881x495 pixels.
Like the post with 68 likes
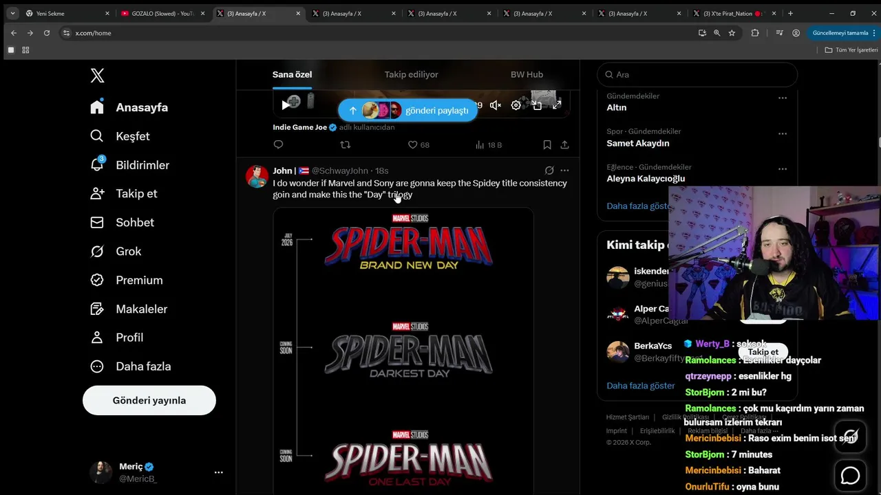418,144
